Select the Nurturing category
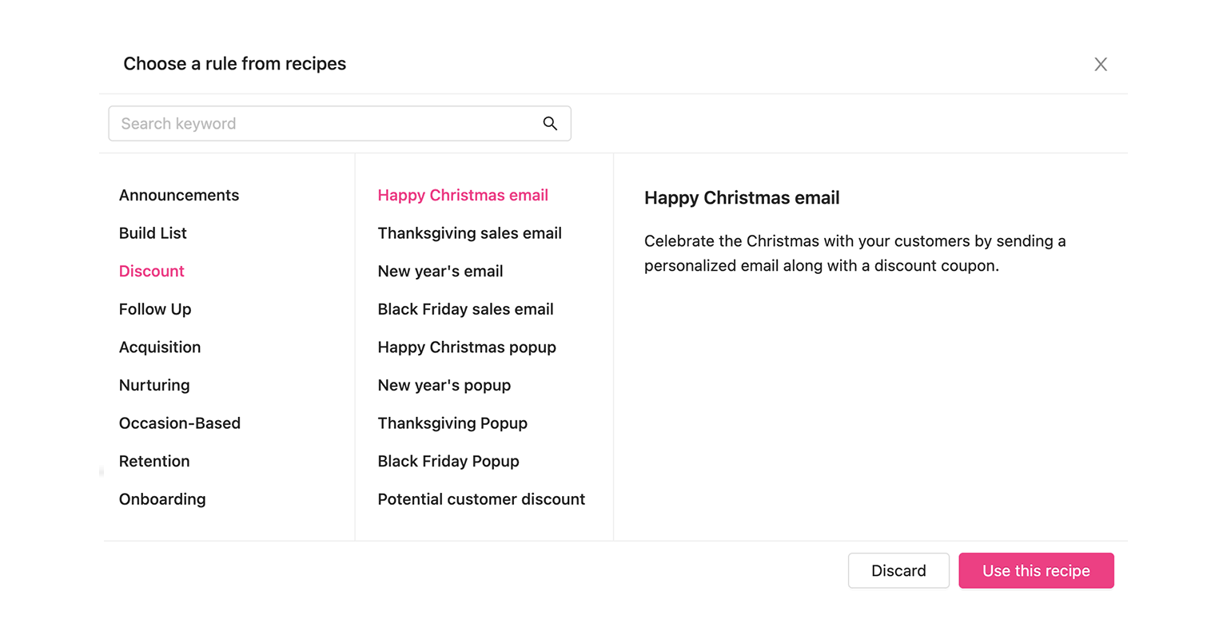 tap(154, 385)
